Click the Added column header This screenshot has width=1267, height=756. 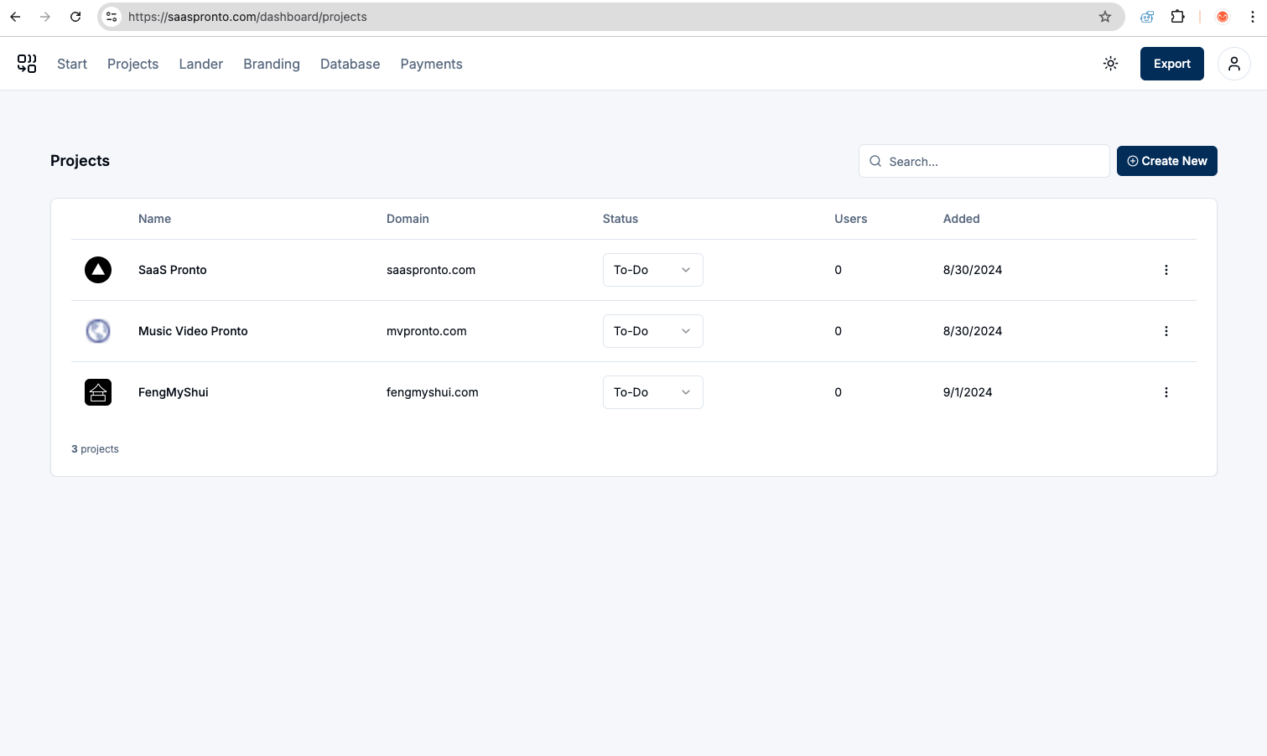pos(962,219)
